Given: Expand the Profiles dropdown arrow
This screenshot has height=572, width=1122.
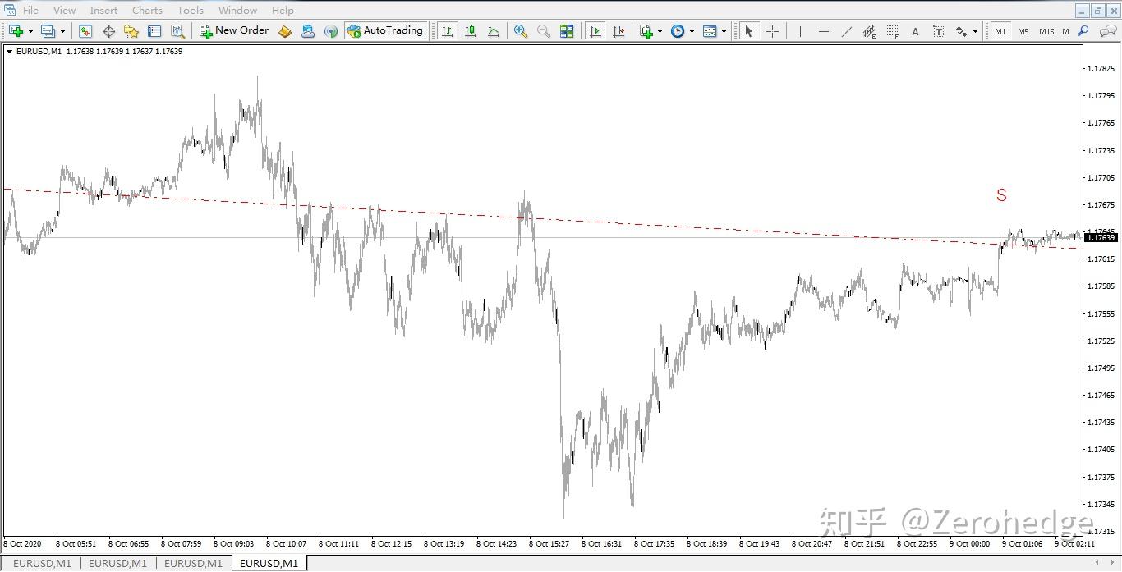Looking at the screenshot, I should pos(62,32).
